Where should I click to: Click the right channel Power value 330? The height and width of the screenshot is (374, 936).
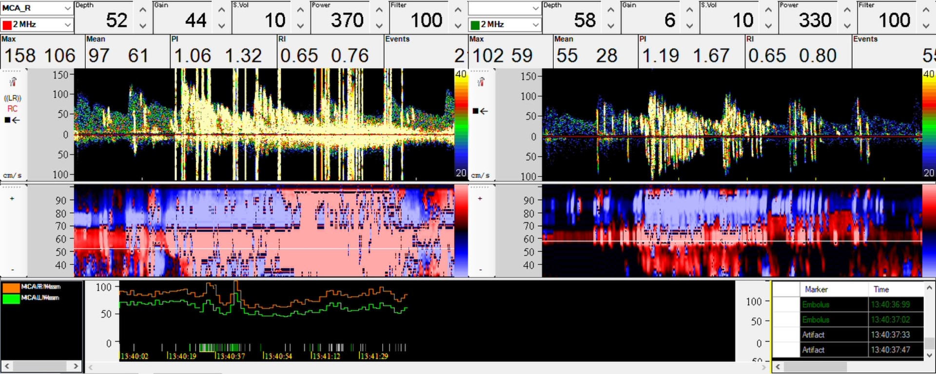815,20
